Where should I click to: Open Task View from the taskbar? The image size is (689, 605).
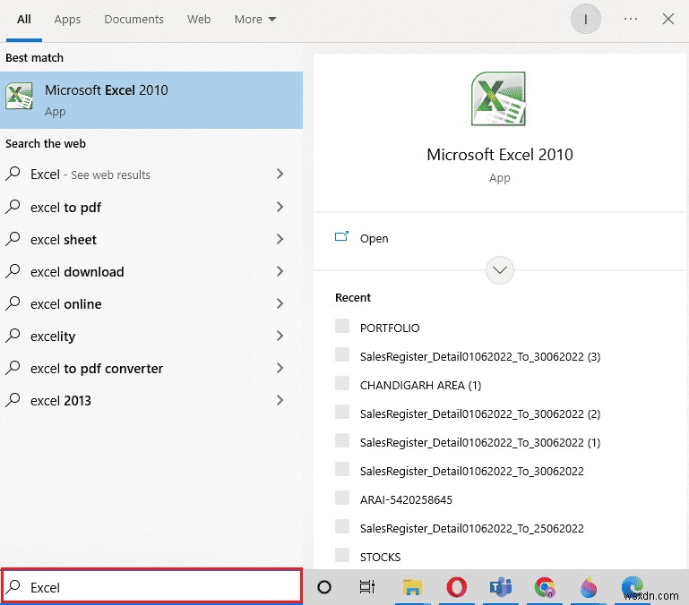[367, 587]
